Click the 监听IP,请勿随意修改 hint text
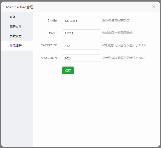This screenshot has height=148, width=161. [x=116, y=20]
